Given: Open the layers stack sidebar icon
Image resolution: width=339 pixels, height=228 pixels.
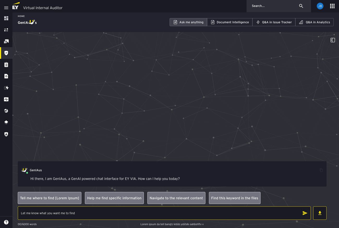Looking at the screenshot, I should (x=6, y=122).
